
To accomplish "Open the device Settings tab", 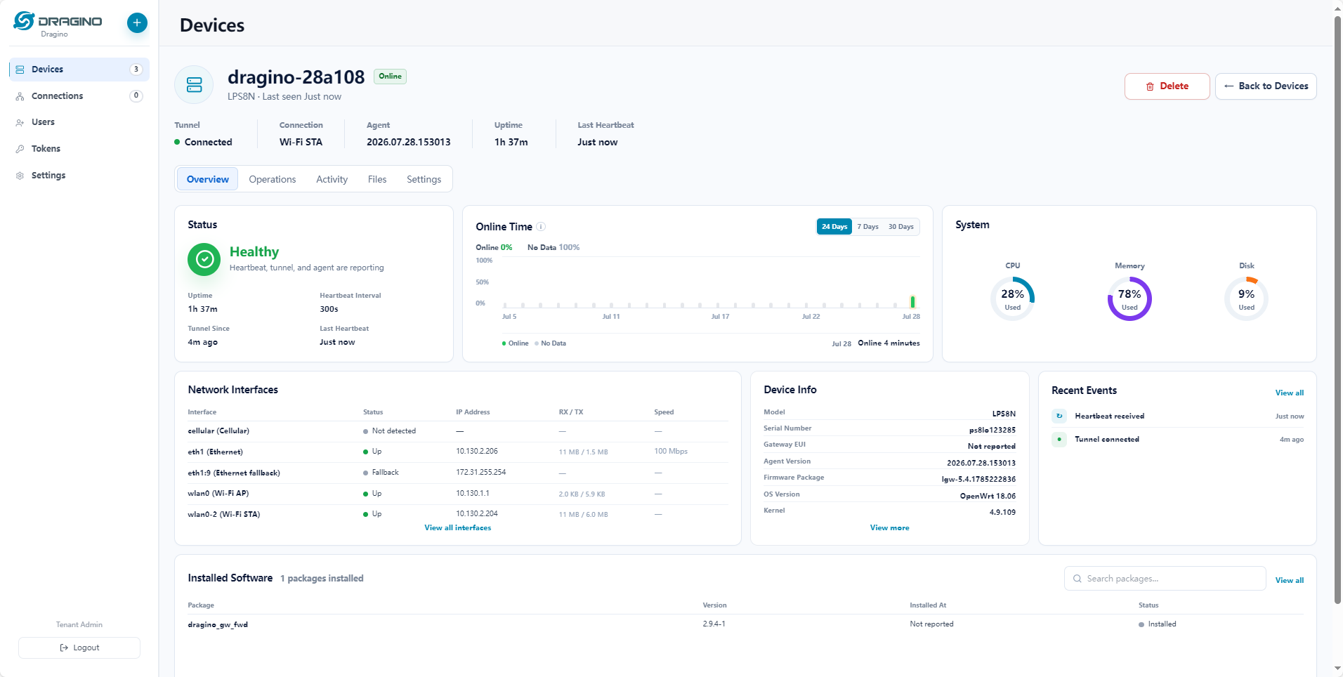I will 424,179.
